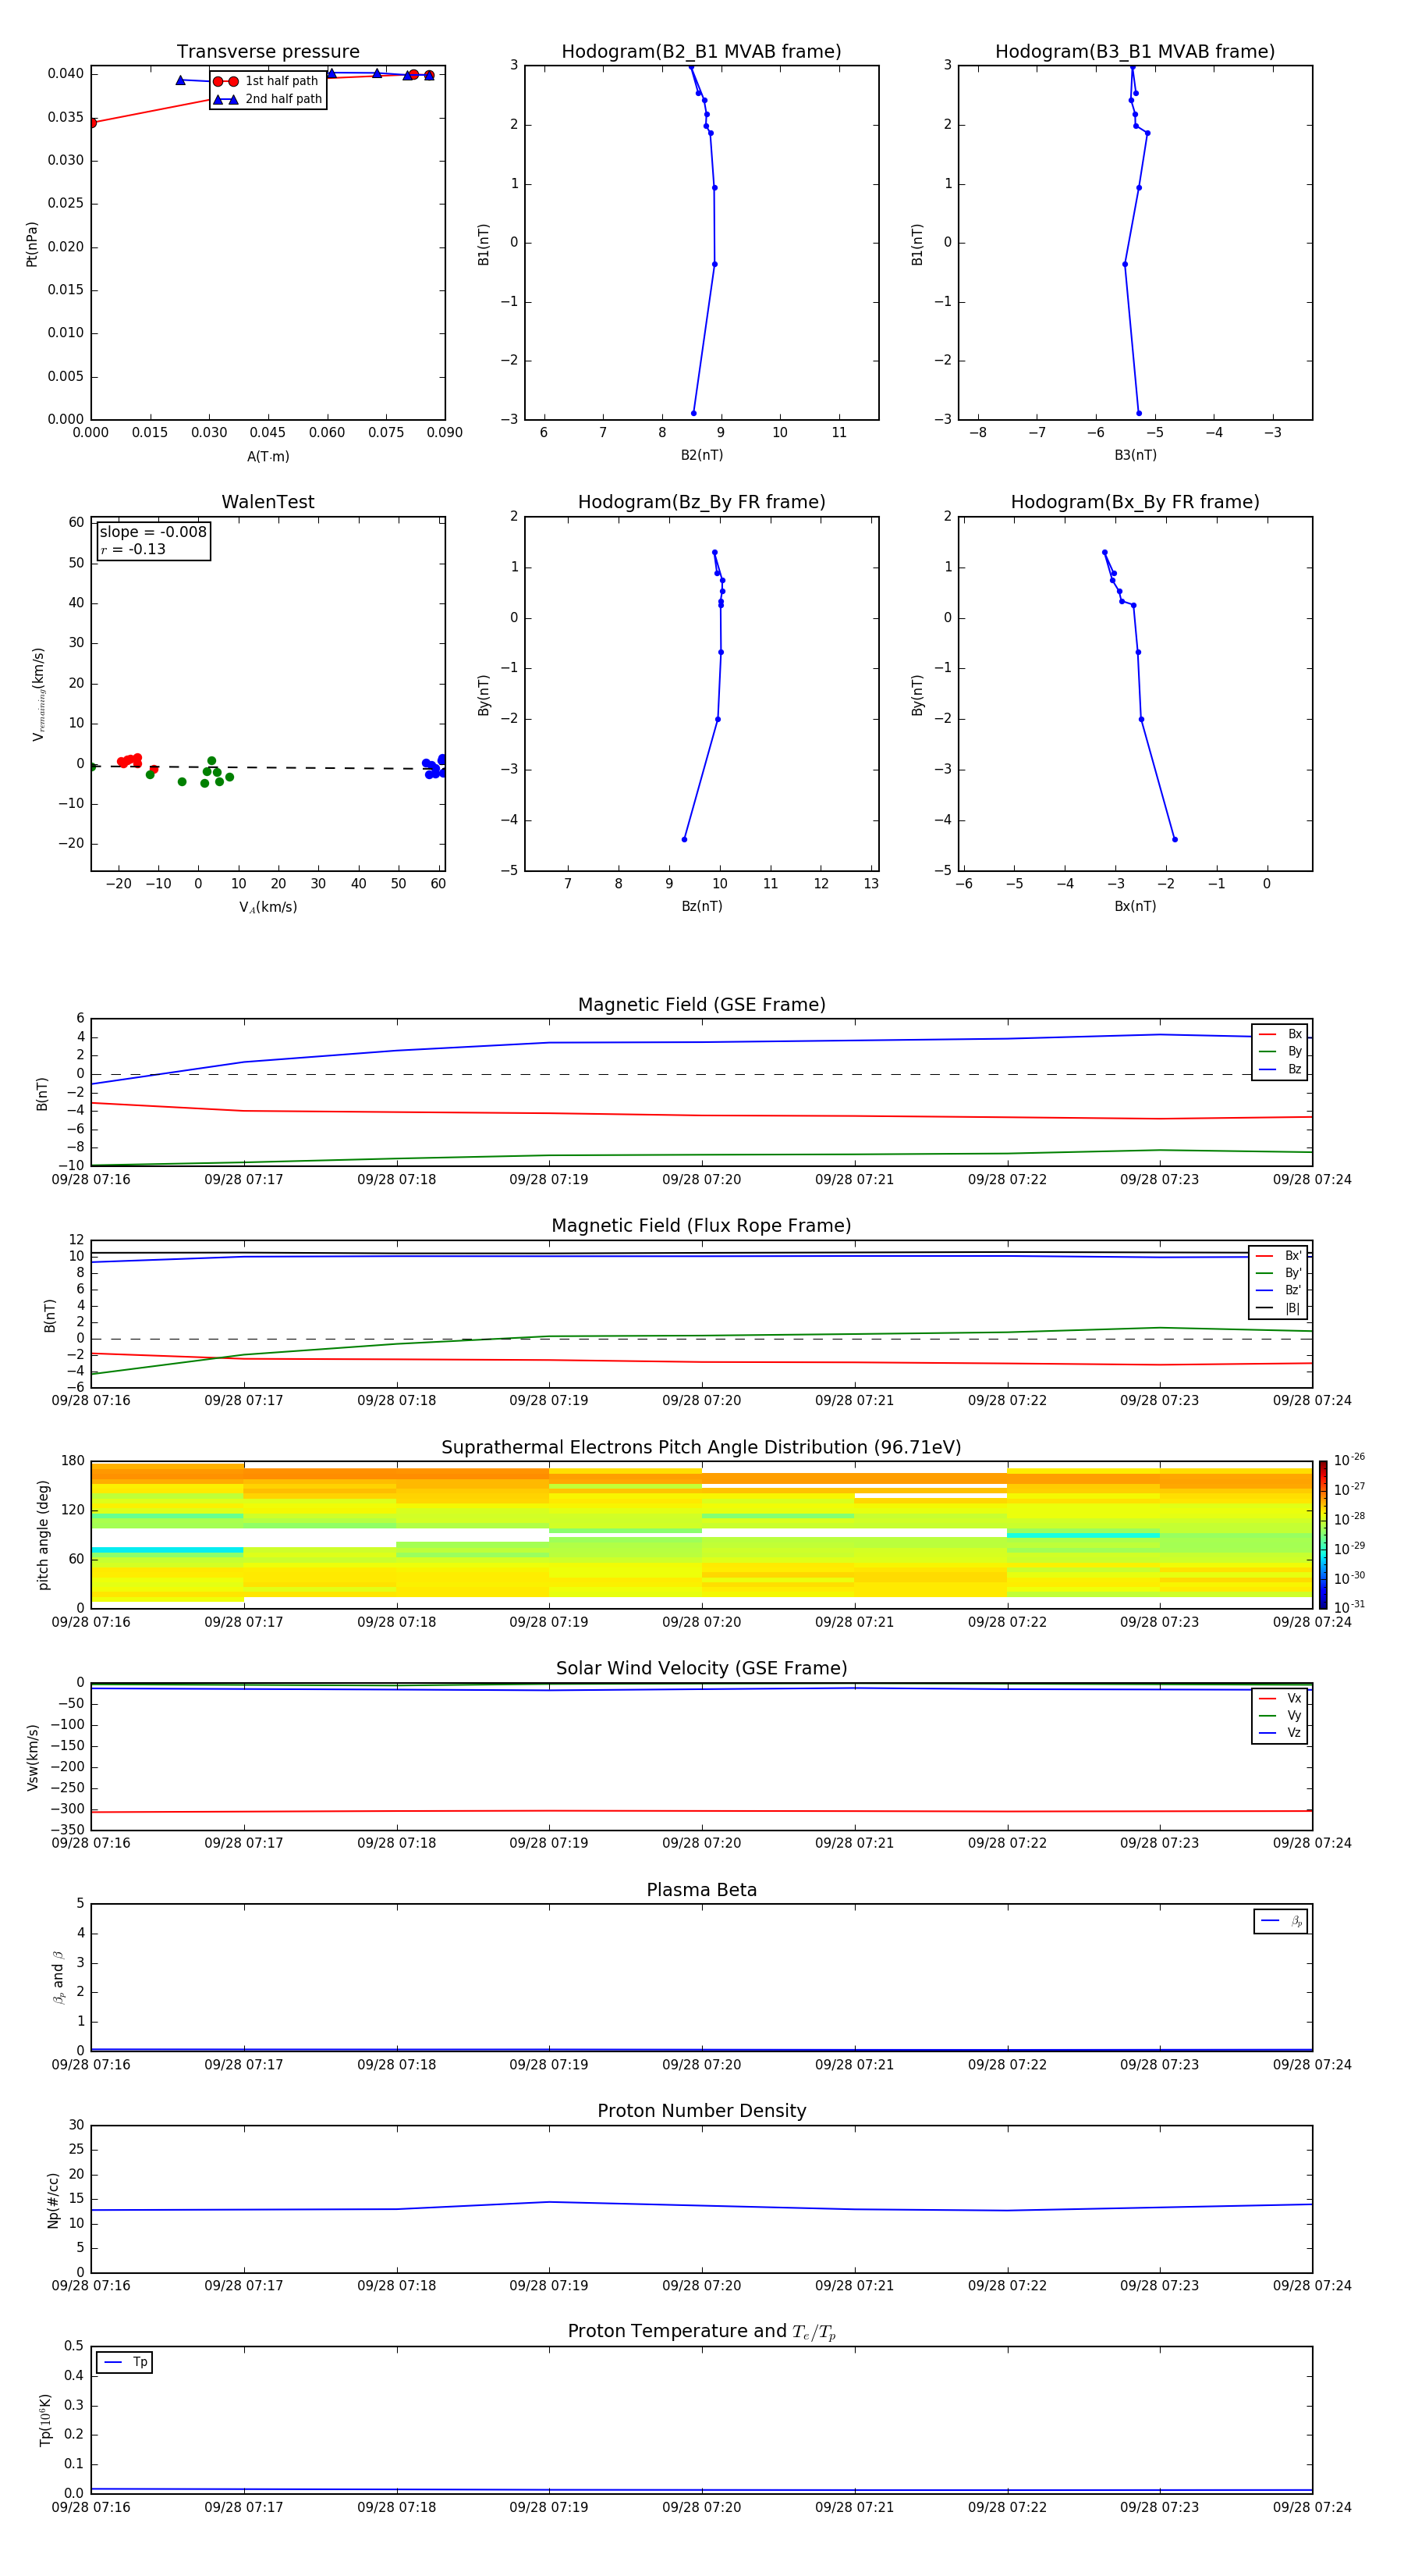Image resolution: width=1404 pixels, height=2576 pixels.
Task: Click the 'Tp(10^6K)' y-axis label
Action: 46,2420
